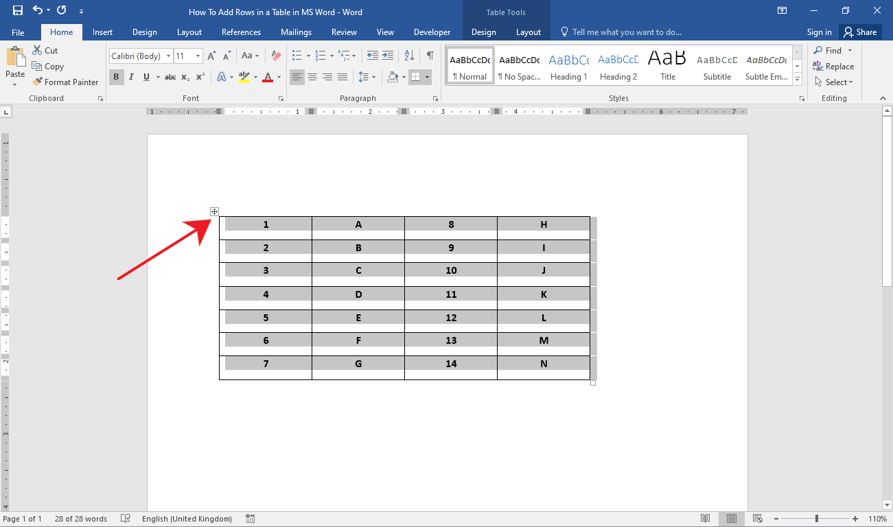893x527 pixels.
Task: Expand the Styles gallery
Action: click(797, 80)
